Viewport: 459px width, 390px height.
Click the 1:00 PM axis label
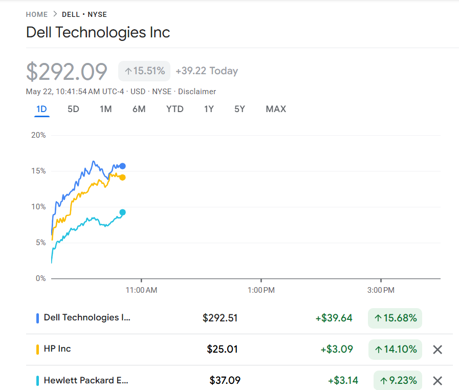coord(261,290)
